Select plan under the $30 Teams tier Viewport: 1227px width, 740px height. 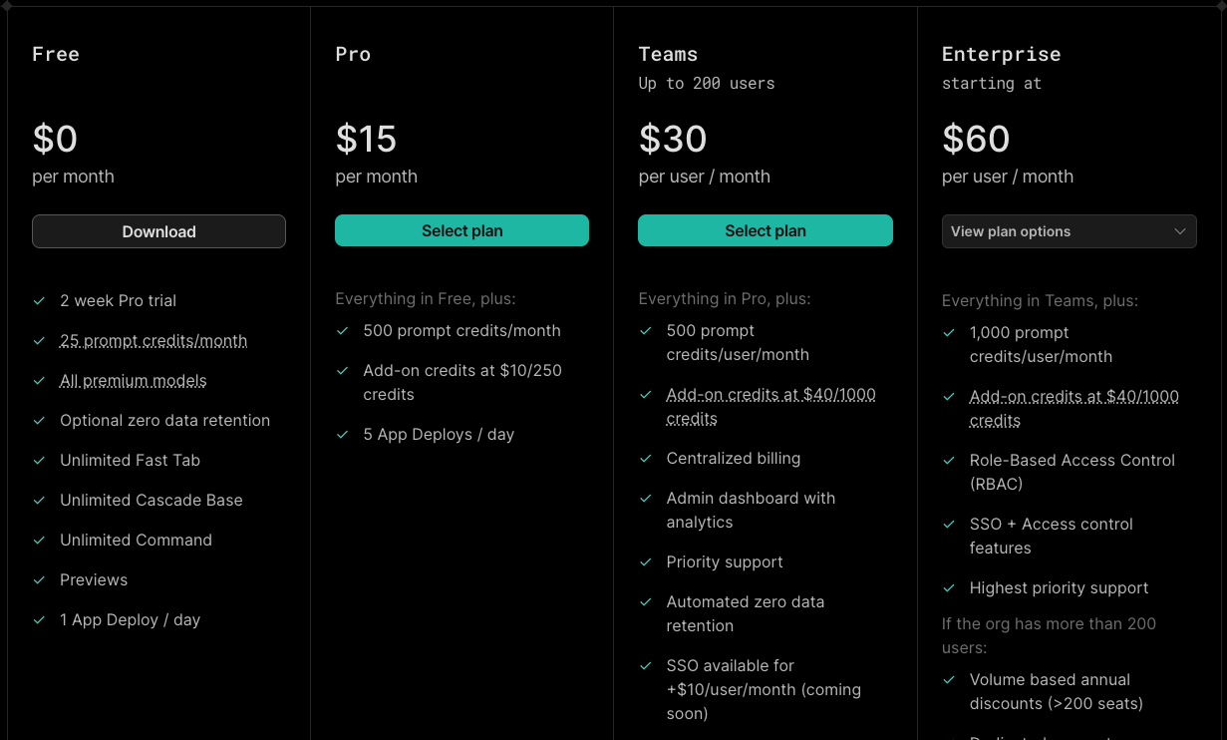(x=766, y=230)
